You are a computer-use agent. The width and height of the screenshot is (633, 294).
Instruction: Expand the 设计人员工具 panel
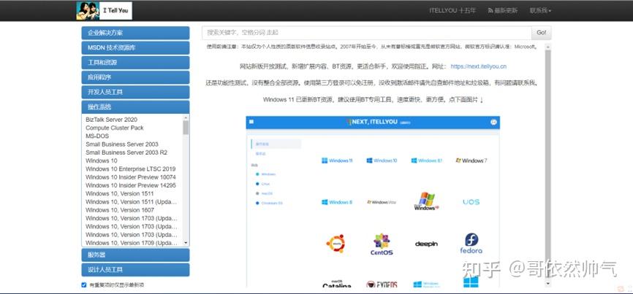[x=135, y=270]
